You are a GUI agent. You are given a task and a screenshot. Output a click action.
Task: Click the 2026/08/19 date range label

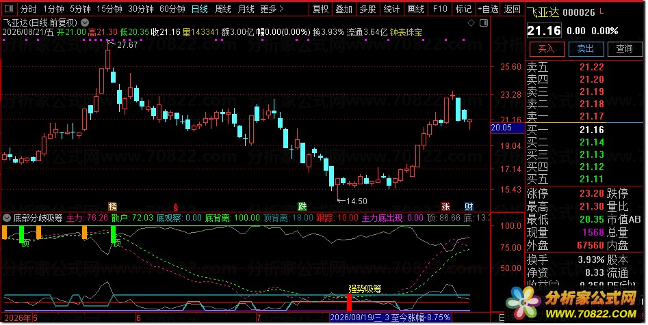coord(390,317)
